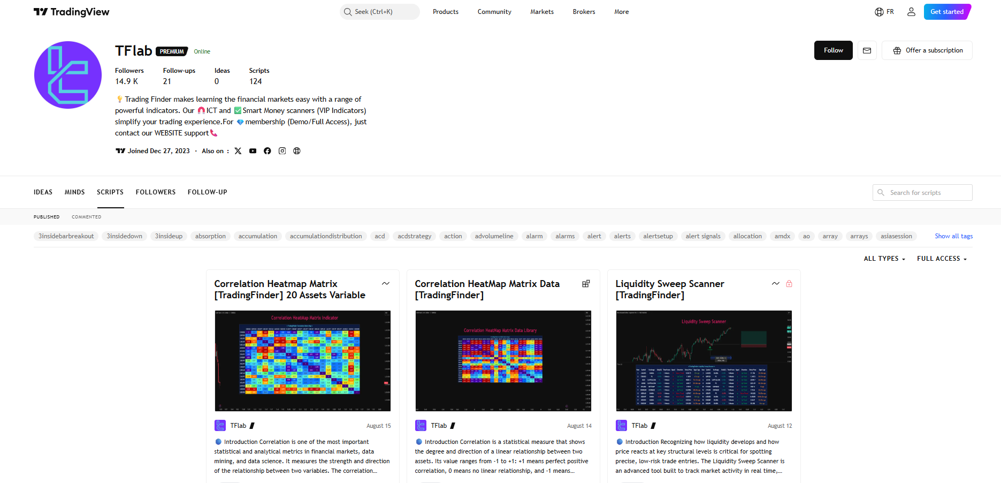Click the TFlab profile avatar

(68, 75)
